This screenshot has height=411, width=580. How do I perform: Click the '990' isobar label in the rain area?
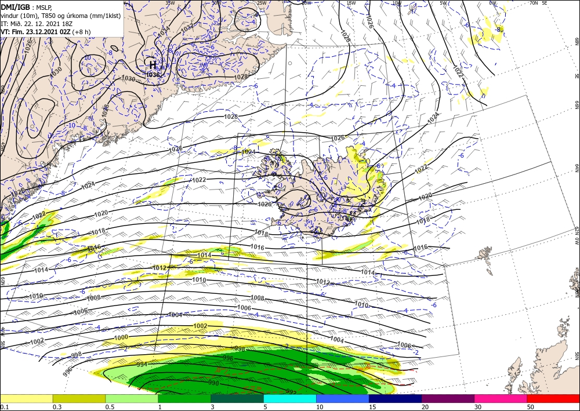point(213,383)
